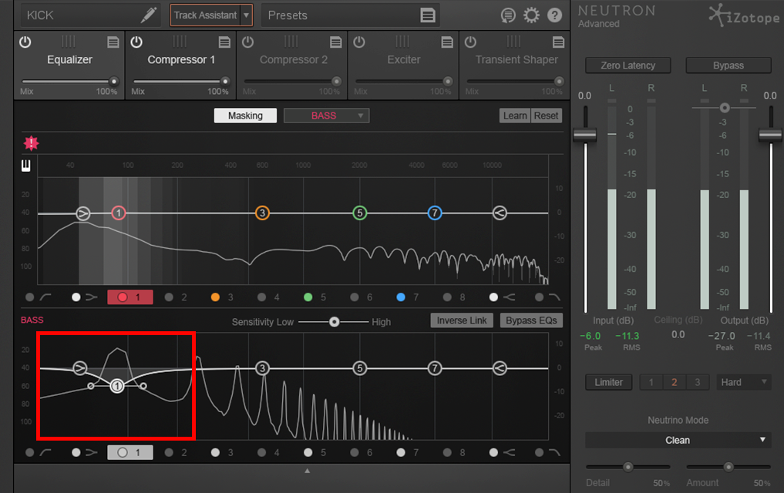Image resolution: width=784 pixels, height=493 pixels.
Task: Open the Equalizer module menu icon
Action: 113,42
